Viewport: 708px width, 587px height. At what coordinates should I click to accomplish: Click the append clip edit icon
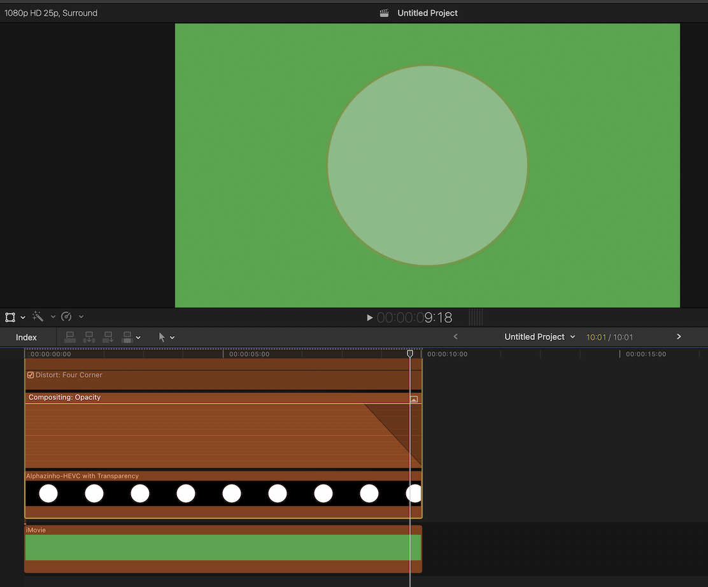[x=108, y=337]
